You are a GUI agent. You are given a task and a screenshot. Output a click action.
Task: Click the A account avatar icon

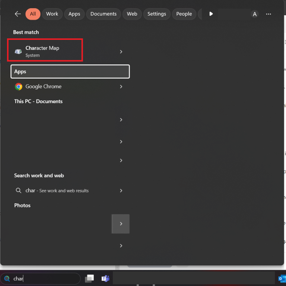(x=255, y=14)
